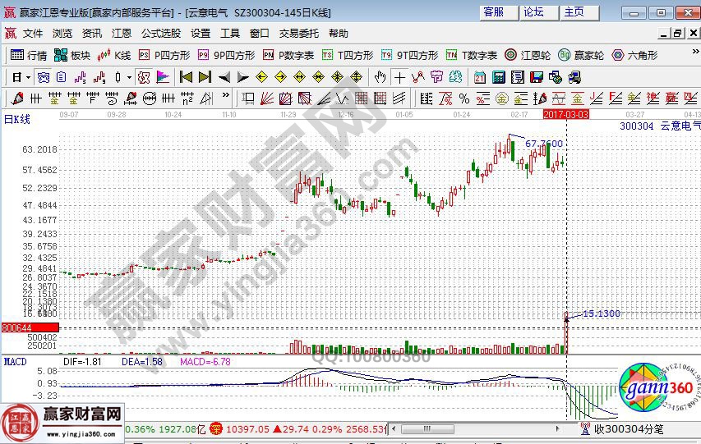
Task: Click the yellow right-arrow diamond icon
Action: (280, 78)
